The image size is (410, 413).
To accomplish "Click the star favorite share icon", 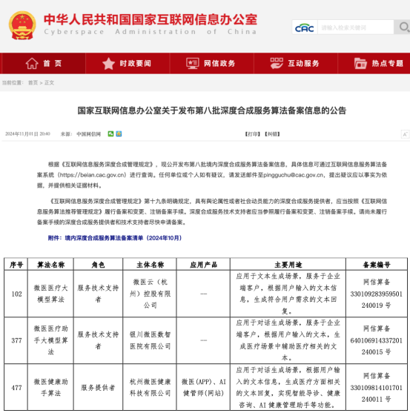I will 119,133.
